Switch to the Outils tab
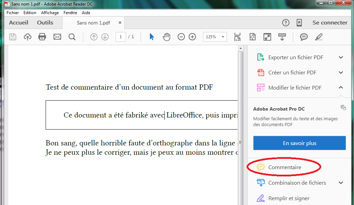The width and height of the screenshot is (354, 205). tap(45, 22)
